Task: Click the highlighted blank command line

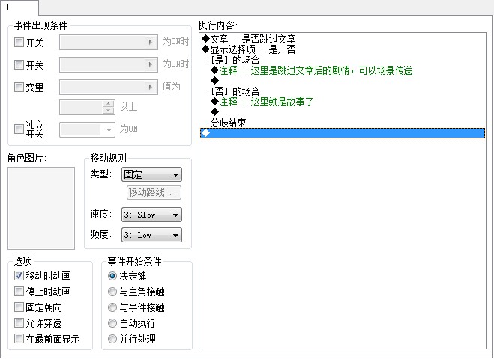Action: (x=343, y=133)
